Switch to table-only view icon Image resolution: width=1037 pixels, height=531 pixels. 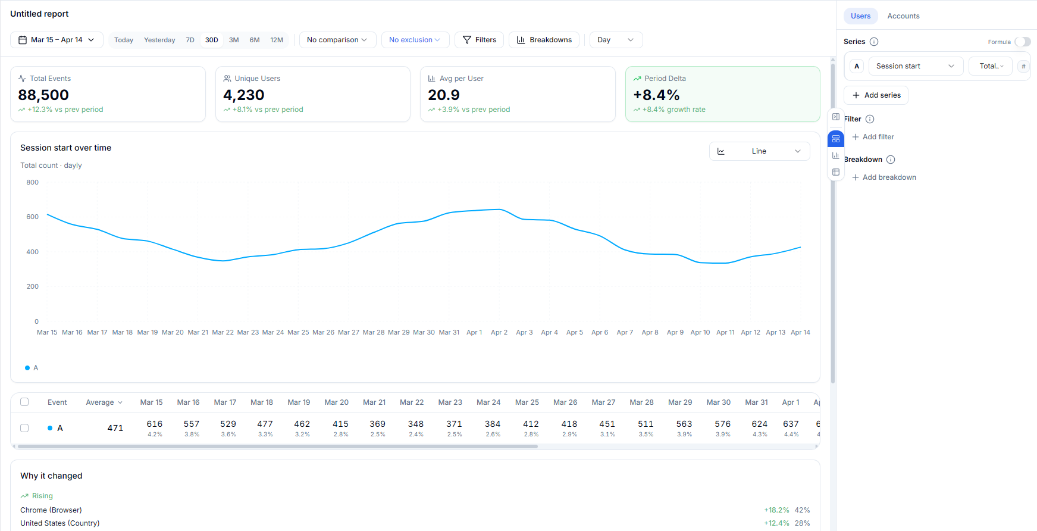click(x=836, y=172)
